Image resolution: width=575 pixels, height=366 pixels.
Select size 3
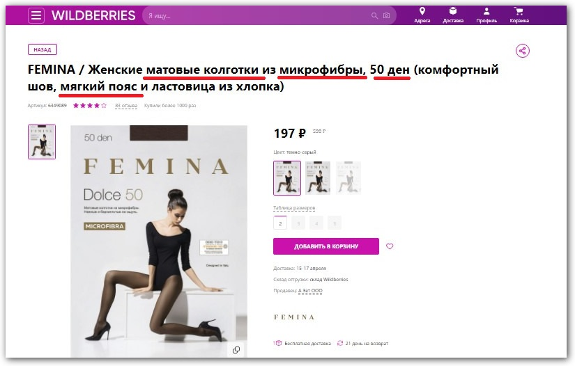point(298,223)
